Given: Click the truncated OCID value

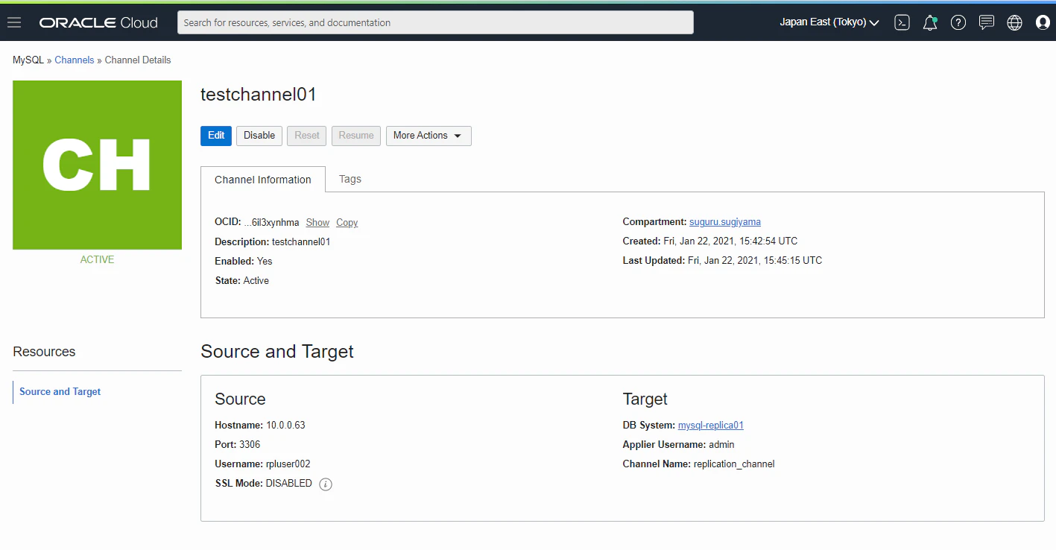Looking at the screenshot, I should [271, 222].
